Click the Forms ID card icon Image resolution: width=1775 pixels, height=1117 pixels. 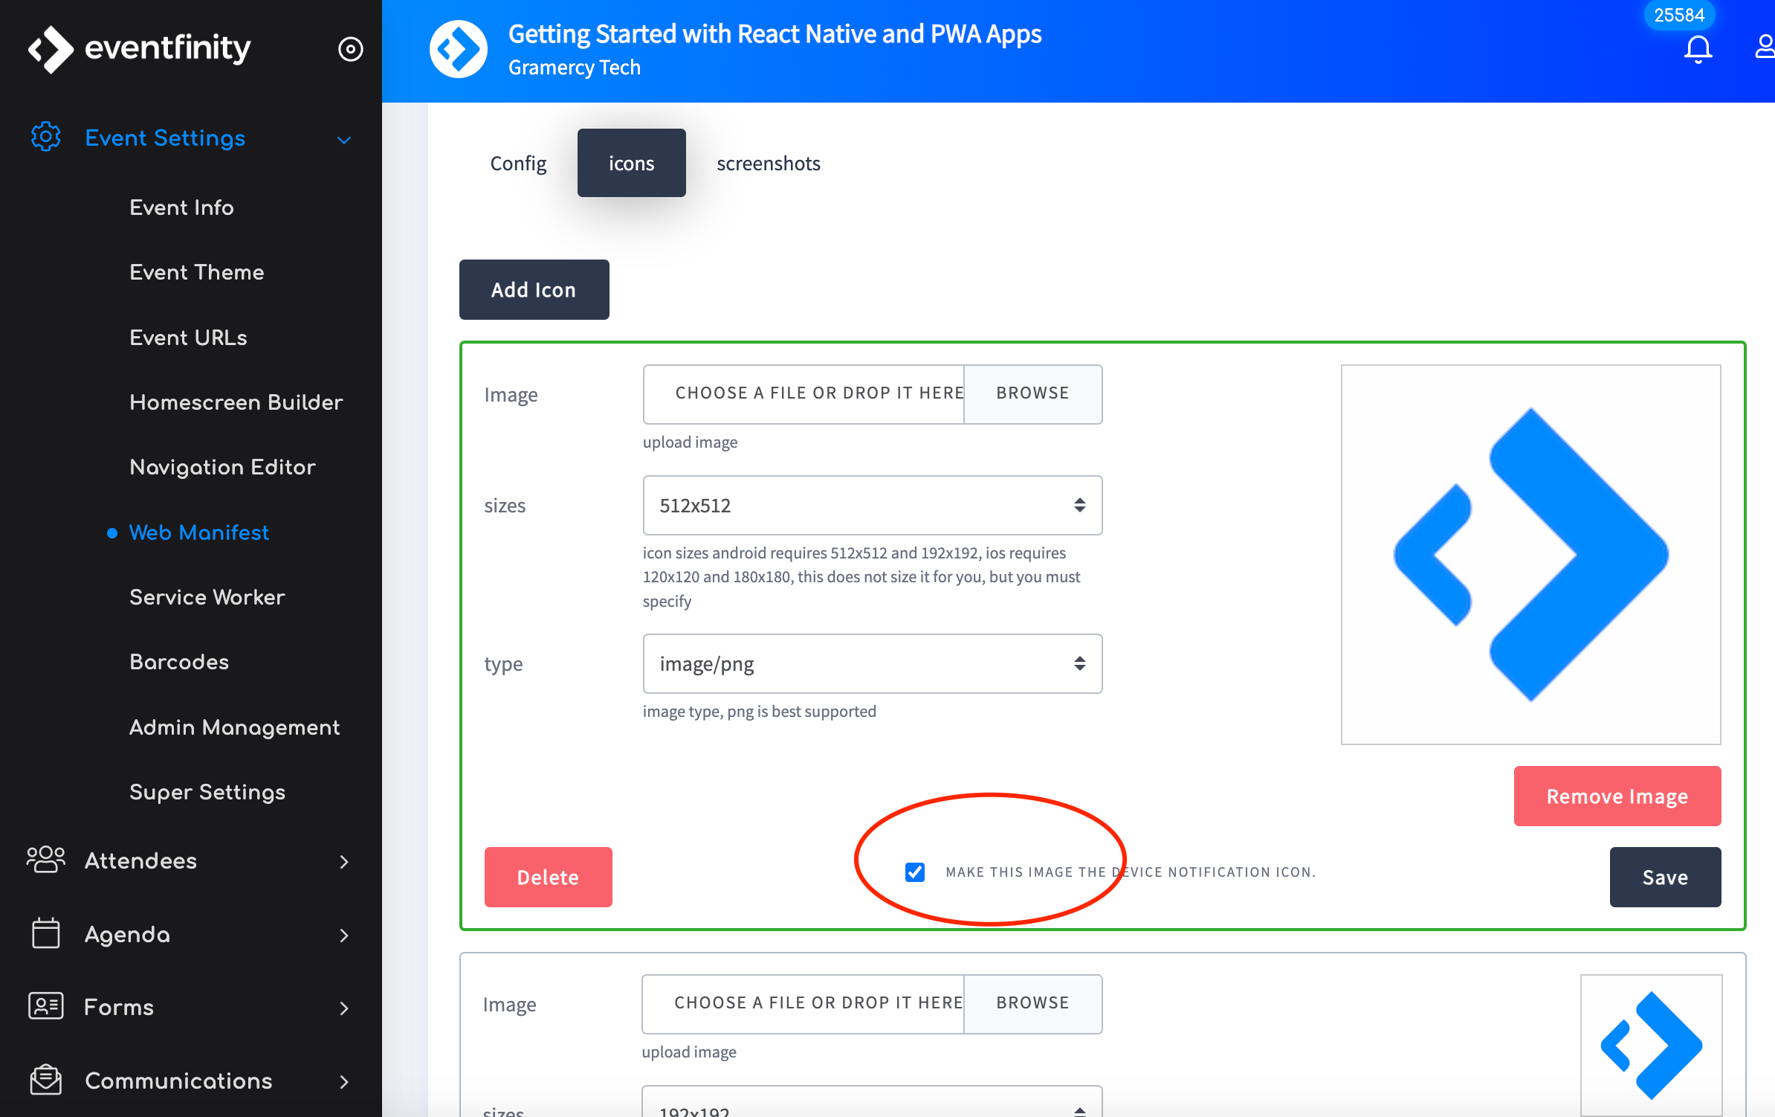click(x=46, y=1006)
